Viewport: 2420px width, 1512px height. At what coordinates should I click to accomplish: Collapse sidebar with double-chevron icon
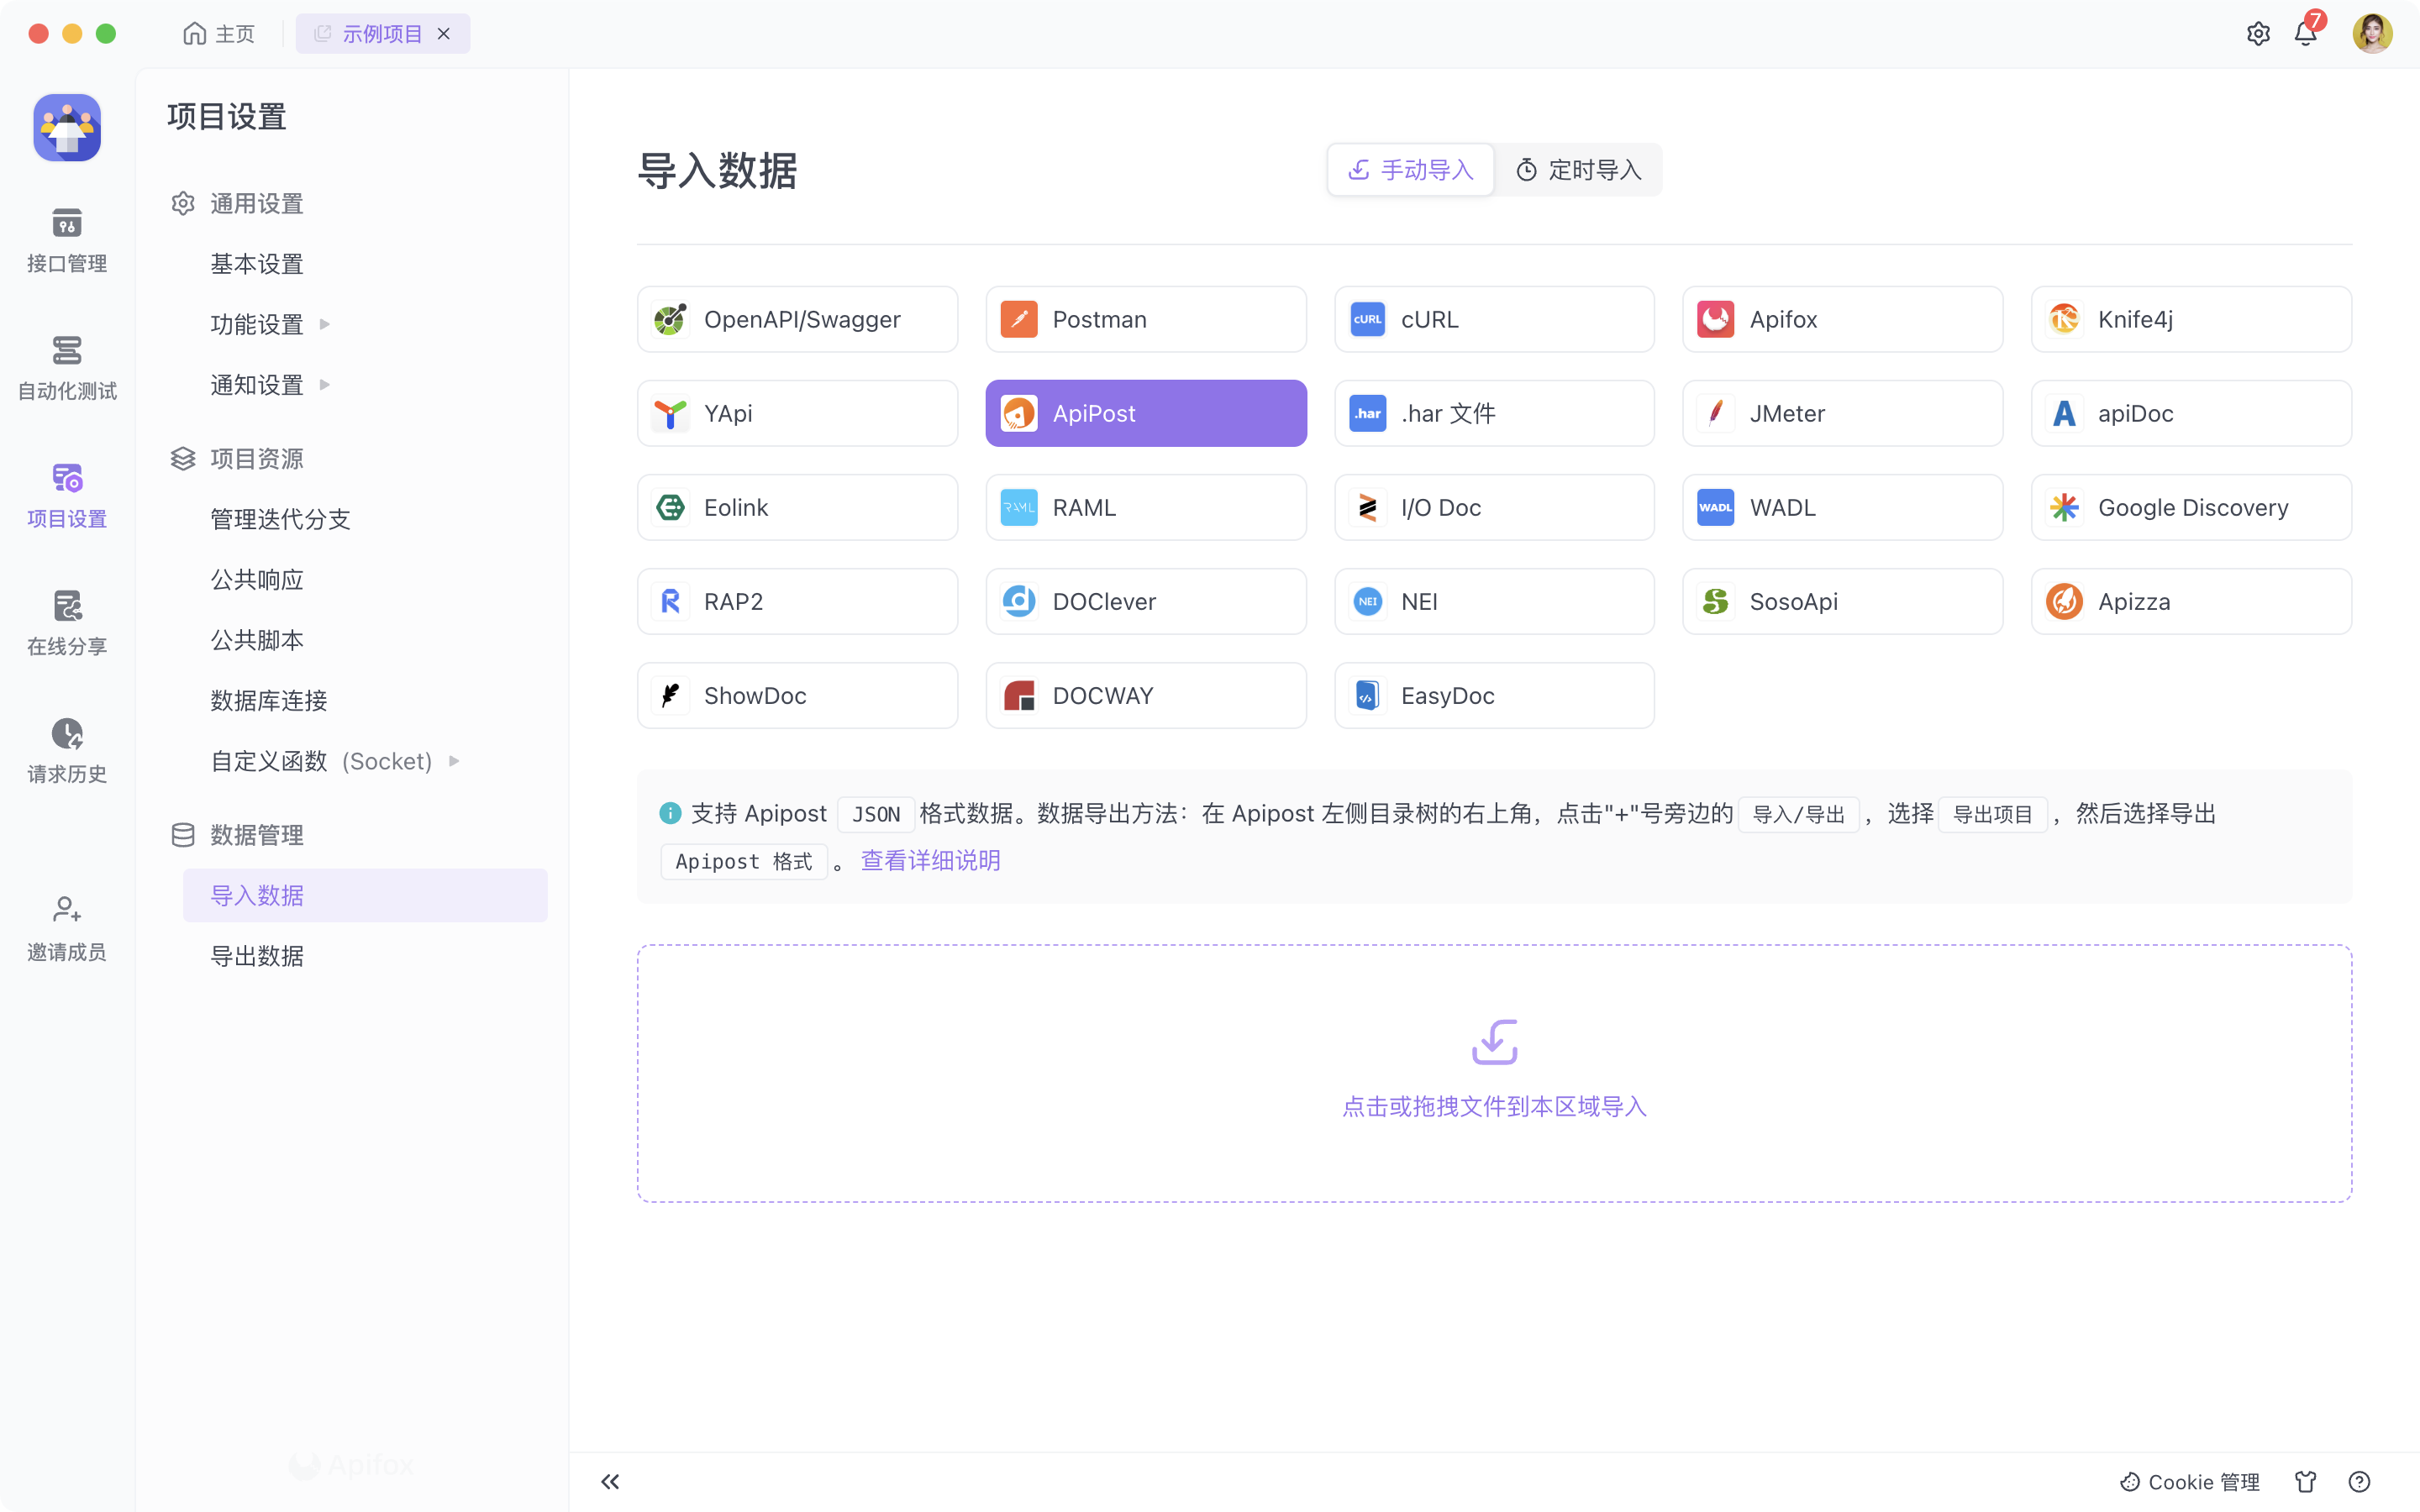tap(610, 1481)
